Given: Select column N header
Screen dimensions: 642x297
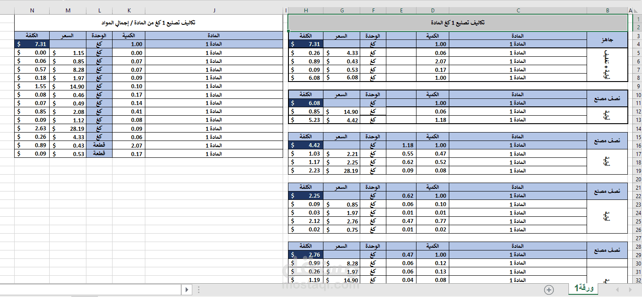Looking at the screenshot, I should 32,10.
